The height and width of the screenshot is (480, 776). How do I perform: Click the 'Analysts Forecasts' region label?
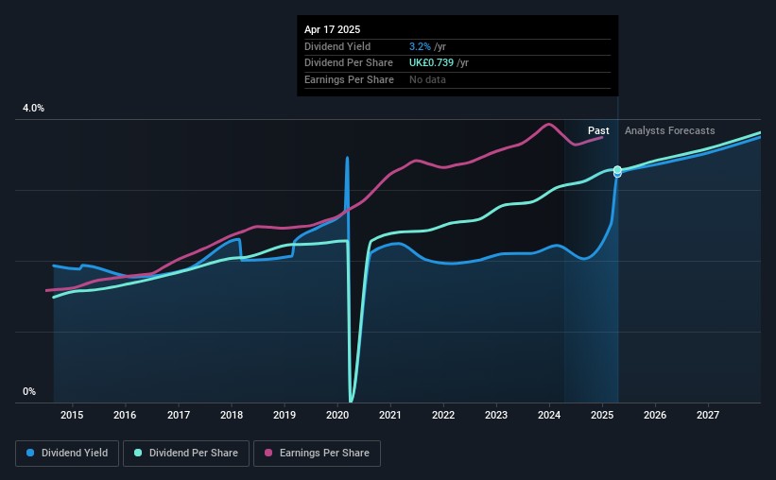pos(670,130)
